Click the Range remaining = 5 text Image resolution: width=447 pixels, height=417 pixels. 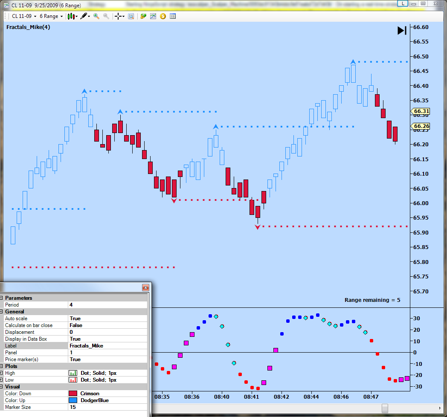click(372, 300)
